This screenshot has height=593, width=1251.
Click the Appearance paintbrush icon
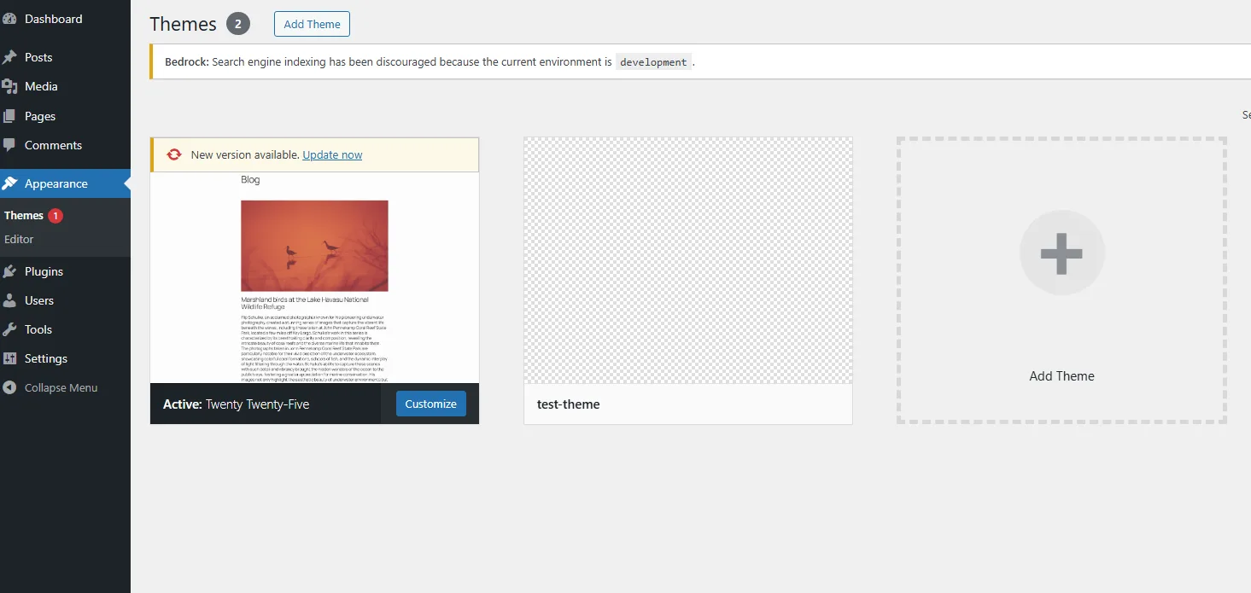(x=9, y=183)
